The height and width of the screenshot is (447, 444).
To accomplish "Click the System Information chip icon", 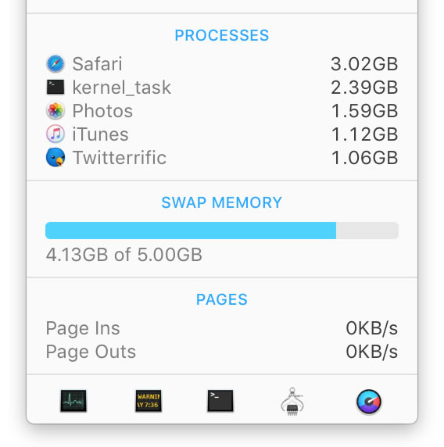I will (x=292, y=402).
